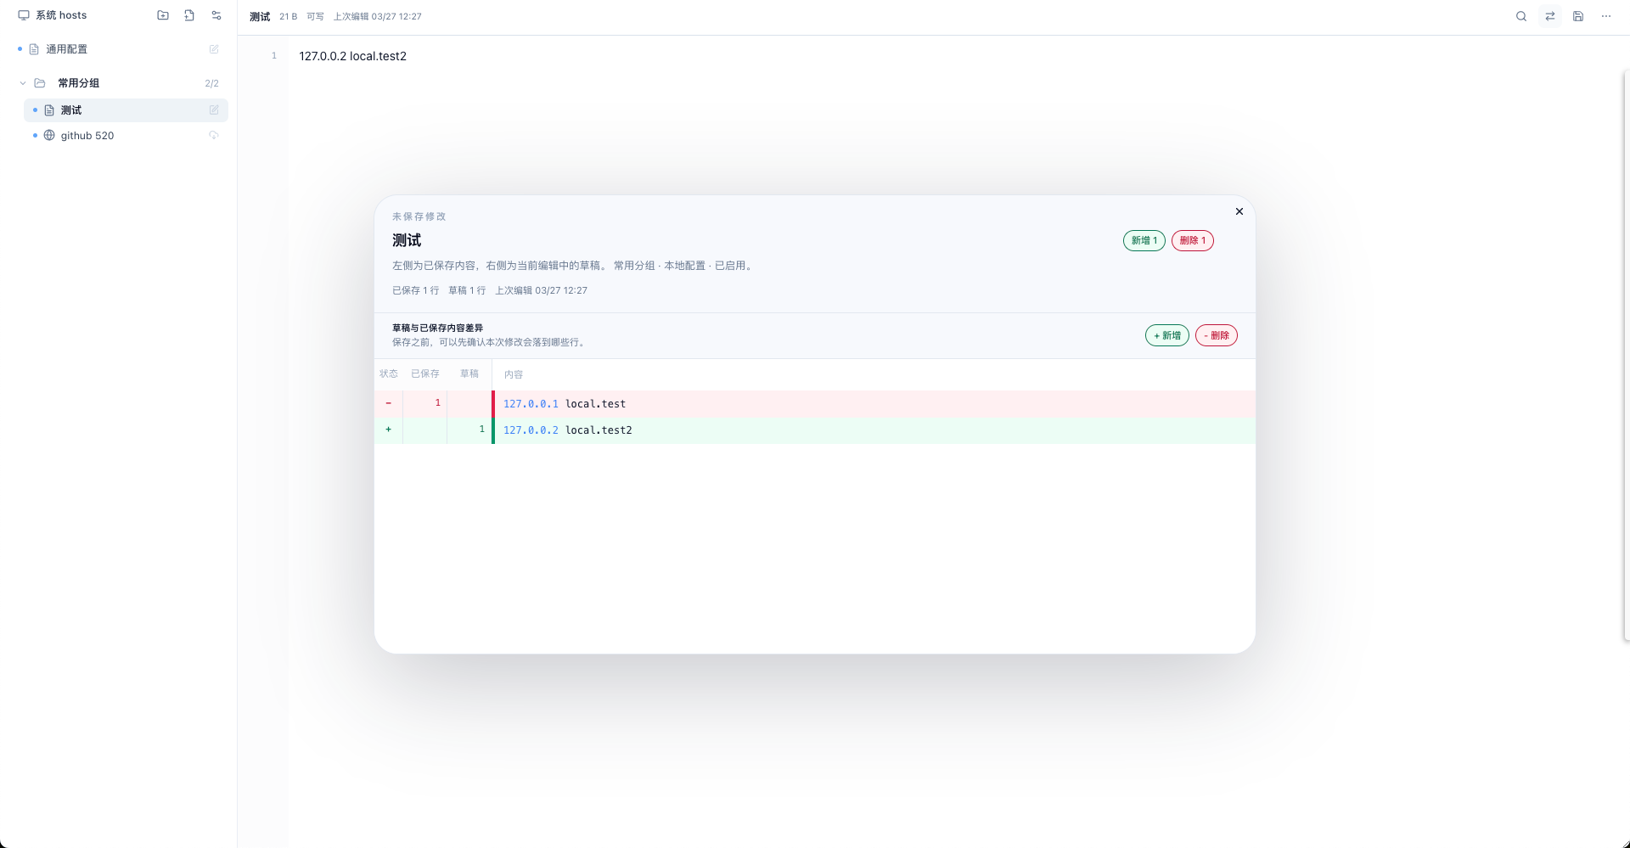1630x848 pixels.
Task: Toggle the blue enable dot for github 520
Action: (35, 136)
